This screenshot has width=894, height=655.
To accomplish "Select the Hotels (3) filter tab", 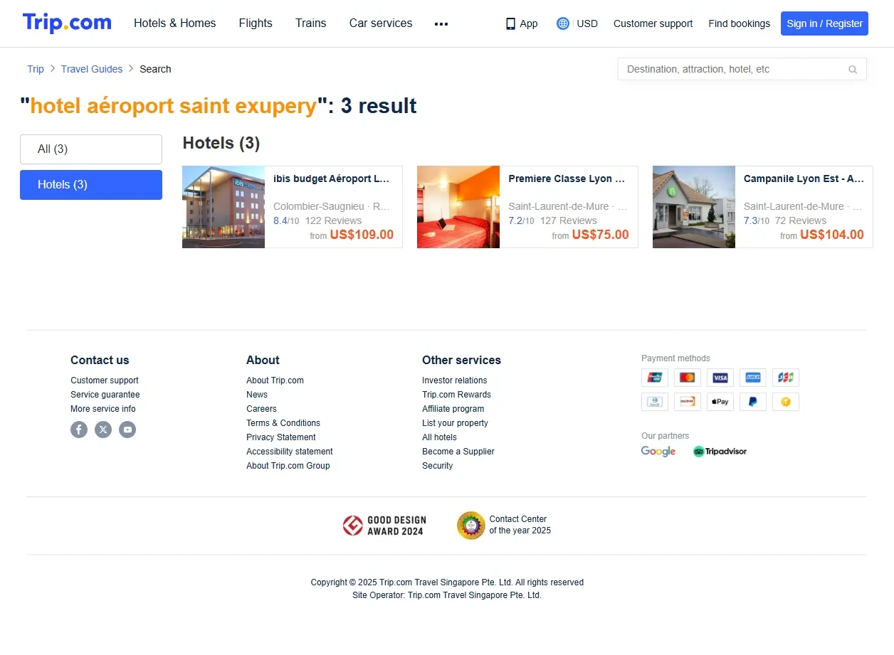I will (x=91, y=185).
